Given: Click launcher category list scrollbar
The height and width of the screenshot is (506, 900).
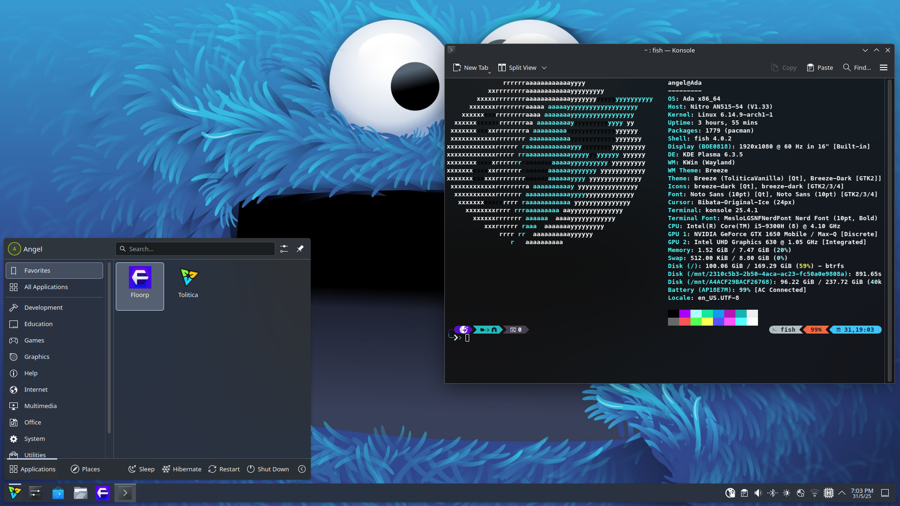Looking at the screenshot, I should point(109,347).
